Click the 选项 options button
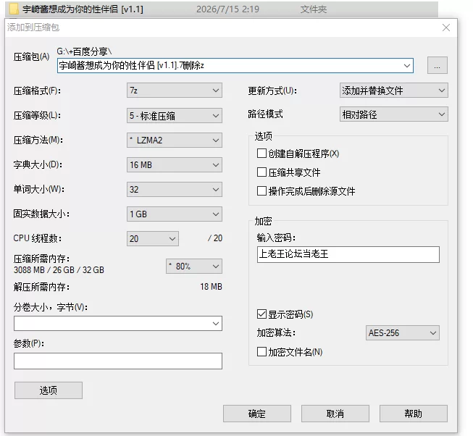 pos(49,390)
